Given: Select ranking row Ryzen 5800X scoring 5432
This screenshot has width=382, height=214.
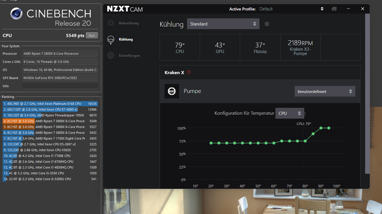Looking at the screenshot, I should click(x=50, y=133).
